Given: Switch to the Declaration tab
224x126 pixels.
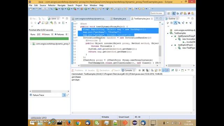Looking at the screenshot, I should 103,70.
